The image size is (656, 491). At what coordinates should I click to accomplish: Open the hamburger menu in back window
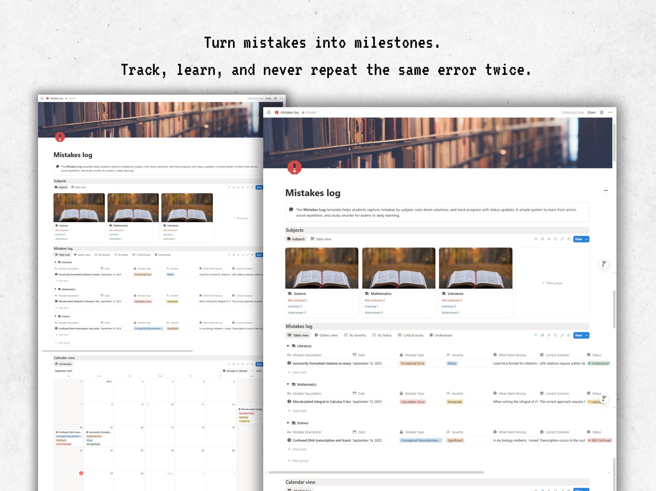point(42,98)
